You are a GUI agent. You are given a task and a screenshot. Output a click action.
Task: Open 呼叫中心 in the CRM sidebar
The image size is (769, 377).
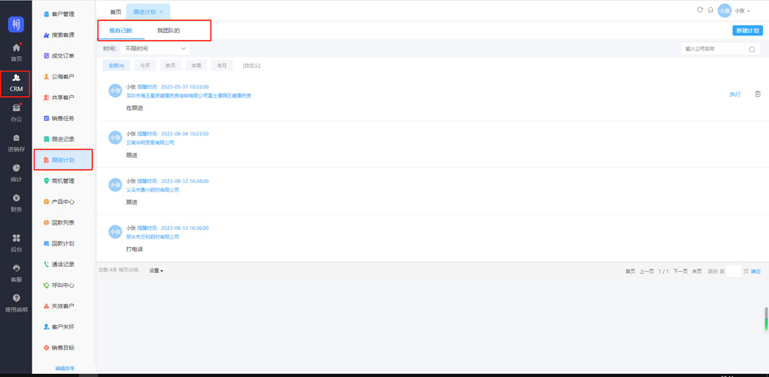click(59, 285)
